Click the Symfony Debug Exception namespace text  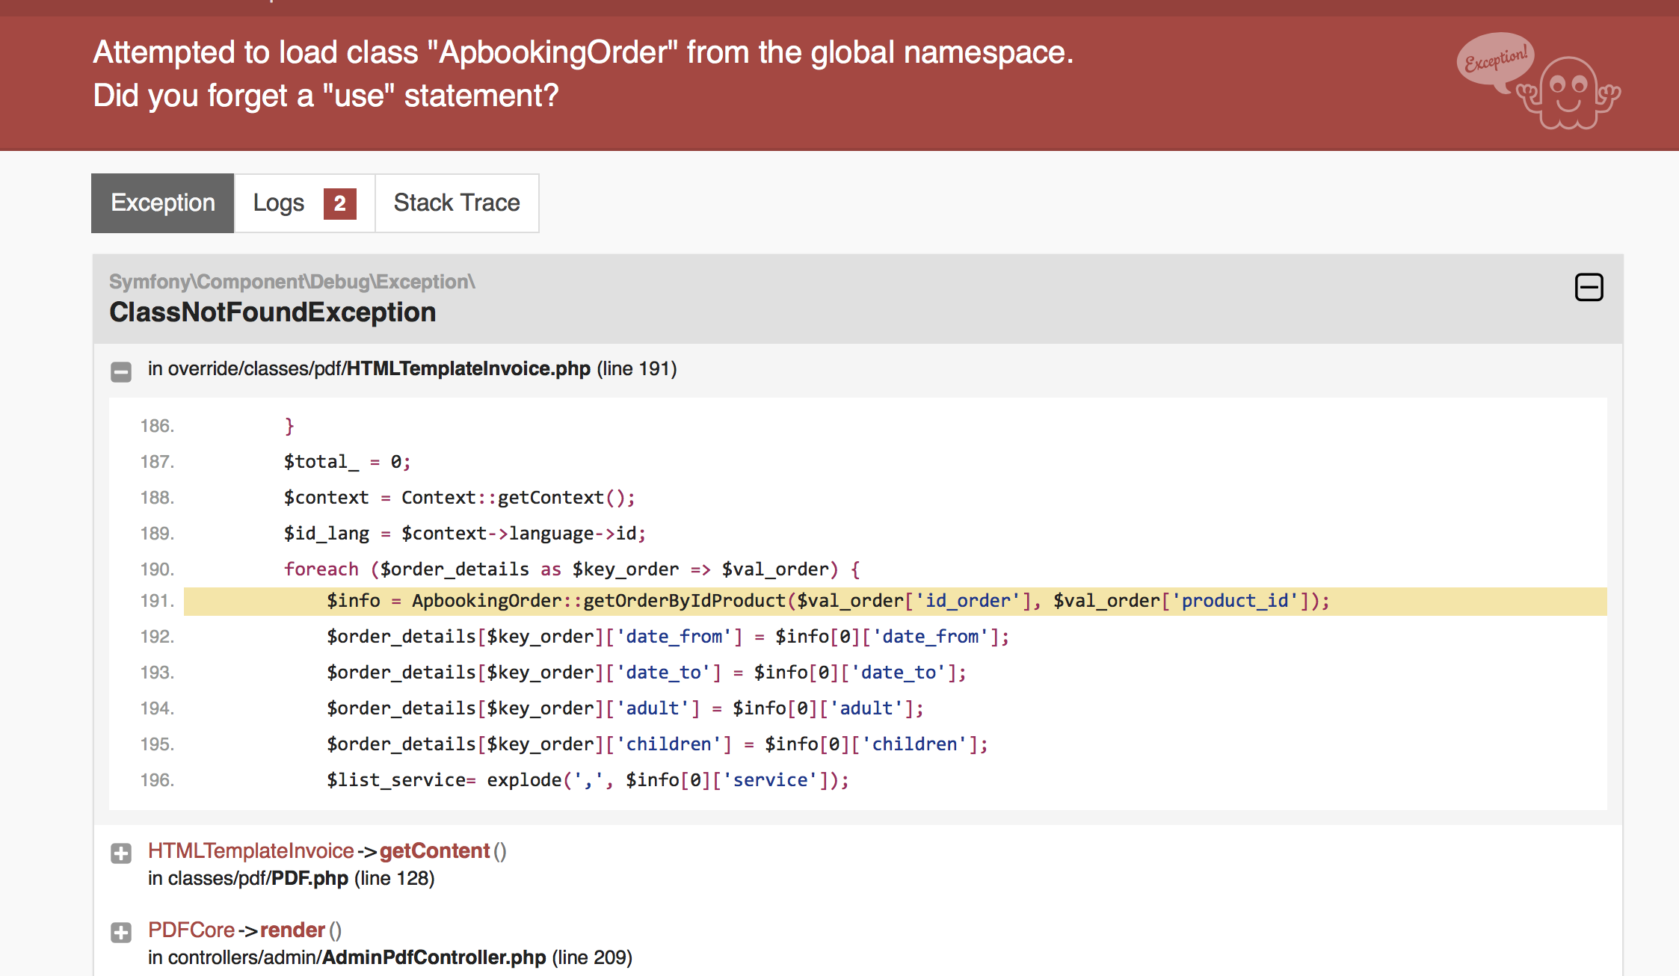tap(292, 282)
